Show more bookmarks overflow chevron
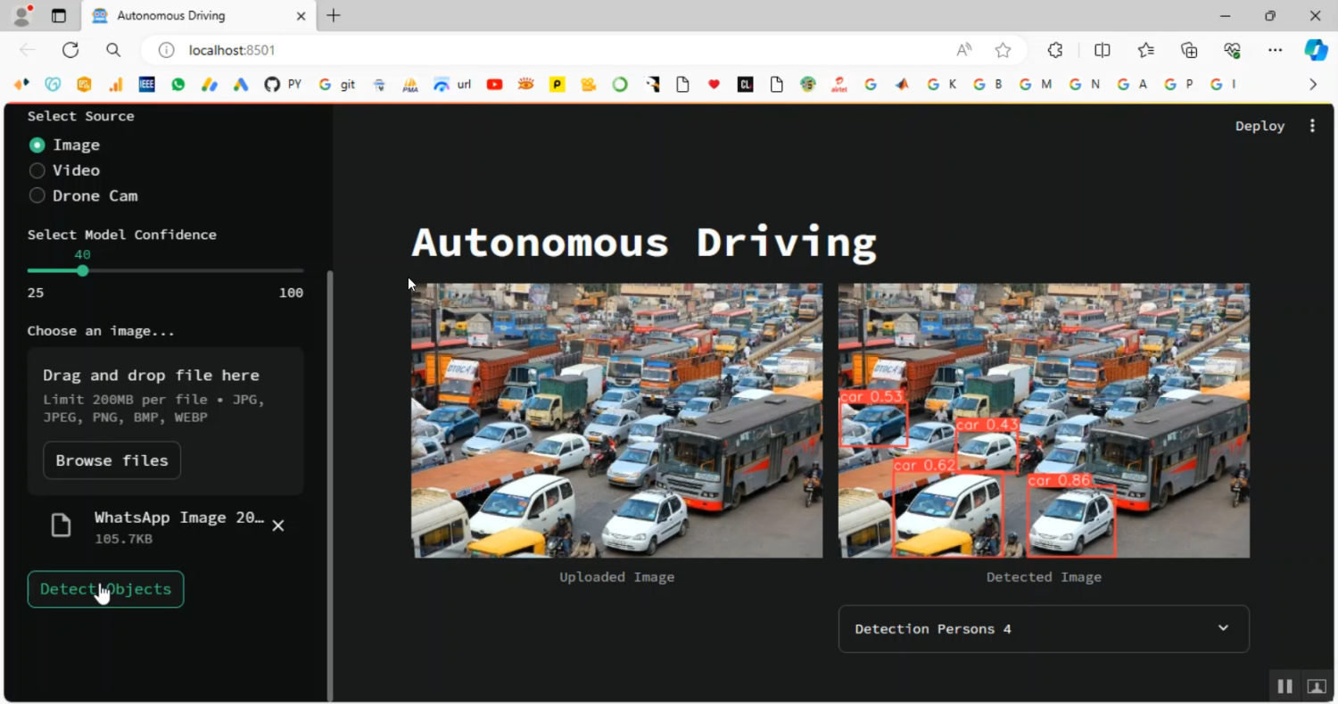 coord(1312,85)
